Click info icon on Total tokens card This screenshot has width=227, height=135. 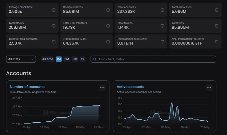(x=162, y=26)
